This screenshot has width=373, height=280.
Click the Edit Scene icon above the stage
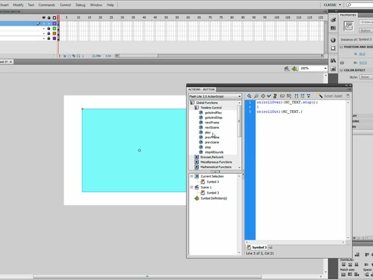pos(287,69)
